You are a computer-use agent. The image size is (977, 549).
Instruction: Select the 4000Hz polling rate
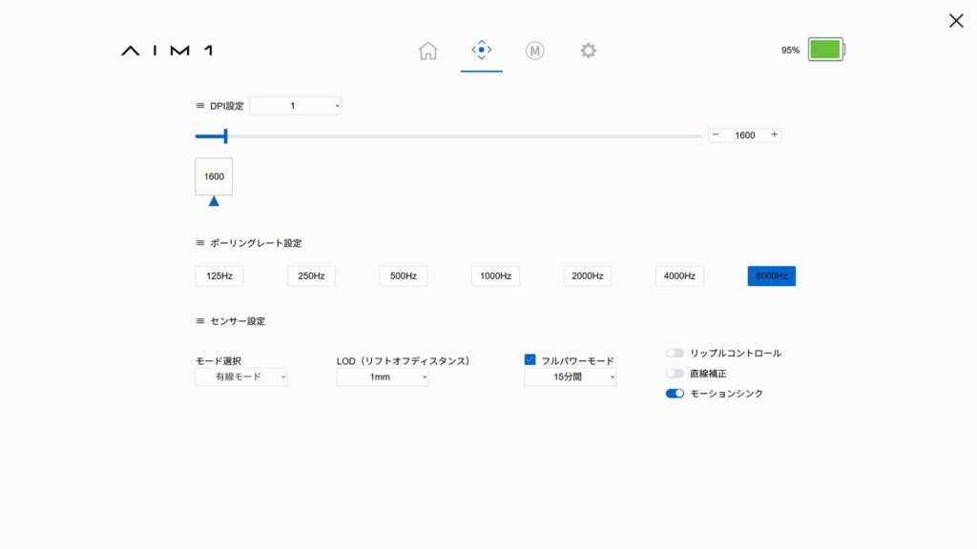pyautogui.click(x=679, y=276)
